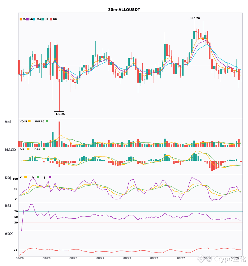This screenshot has height=266, width=248.
Task: Click the cyan MA legend swatch
Action: tap(34, 19)
